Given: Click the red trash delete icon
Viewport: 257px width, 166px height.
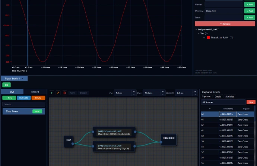Looking at the screenshot, I should [x=64, y=93].
